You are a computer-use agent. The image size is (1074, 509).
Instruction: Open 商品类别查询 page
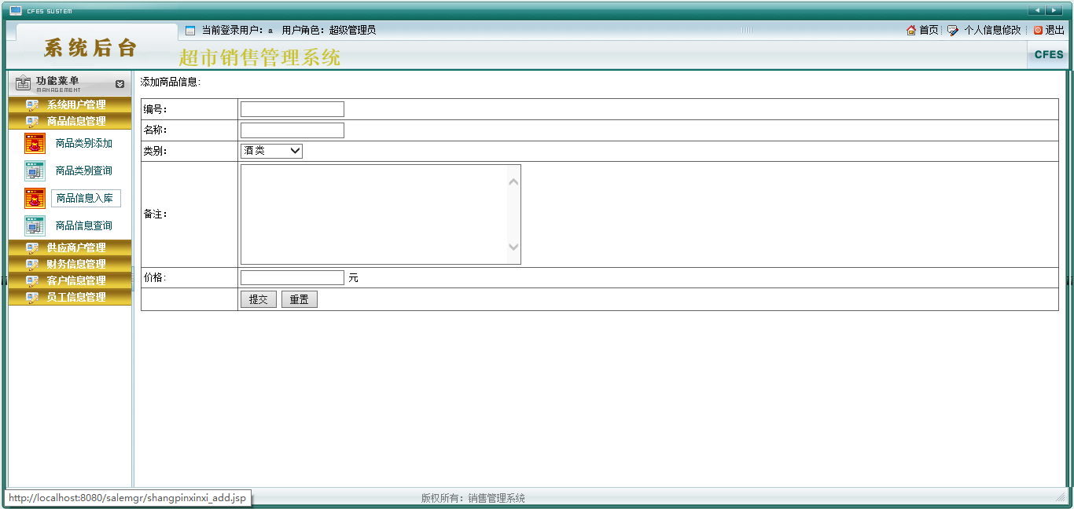click(84, 170)
